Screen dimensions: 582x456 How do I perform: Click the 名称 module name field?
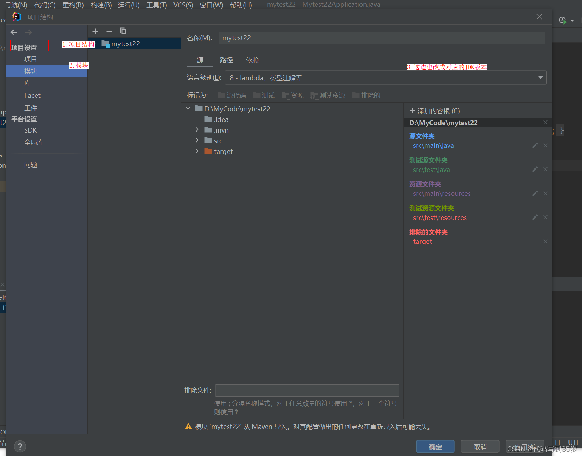coord(382,38)
